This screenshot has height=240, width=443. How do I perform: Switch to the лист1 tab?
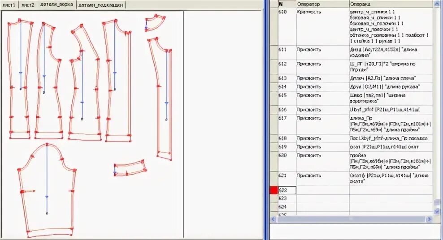click(9, 5)
